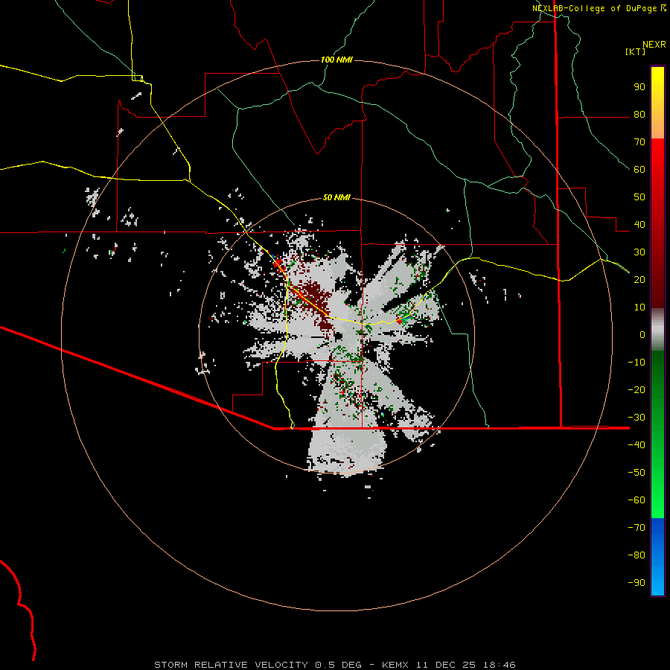Image resolution: width=670 pixels, height=670 pixels.
Task: Click the [KT] units label
Action: 635,51
